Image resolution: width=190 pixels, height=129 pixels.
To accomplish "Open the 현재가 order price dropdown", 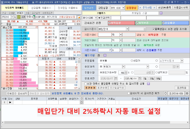I will tap(123, 67).
